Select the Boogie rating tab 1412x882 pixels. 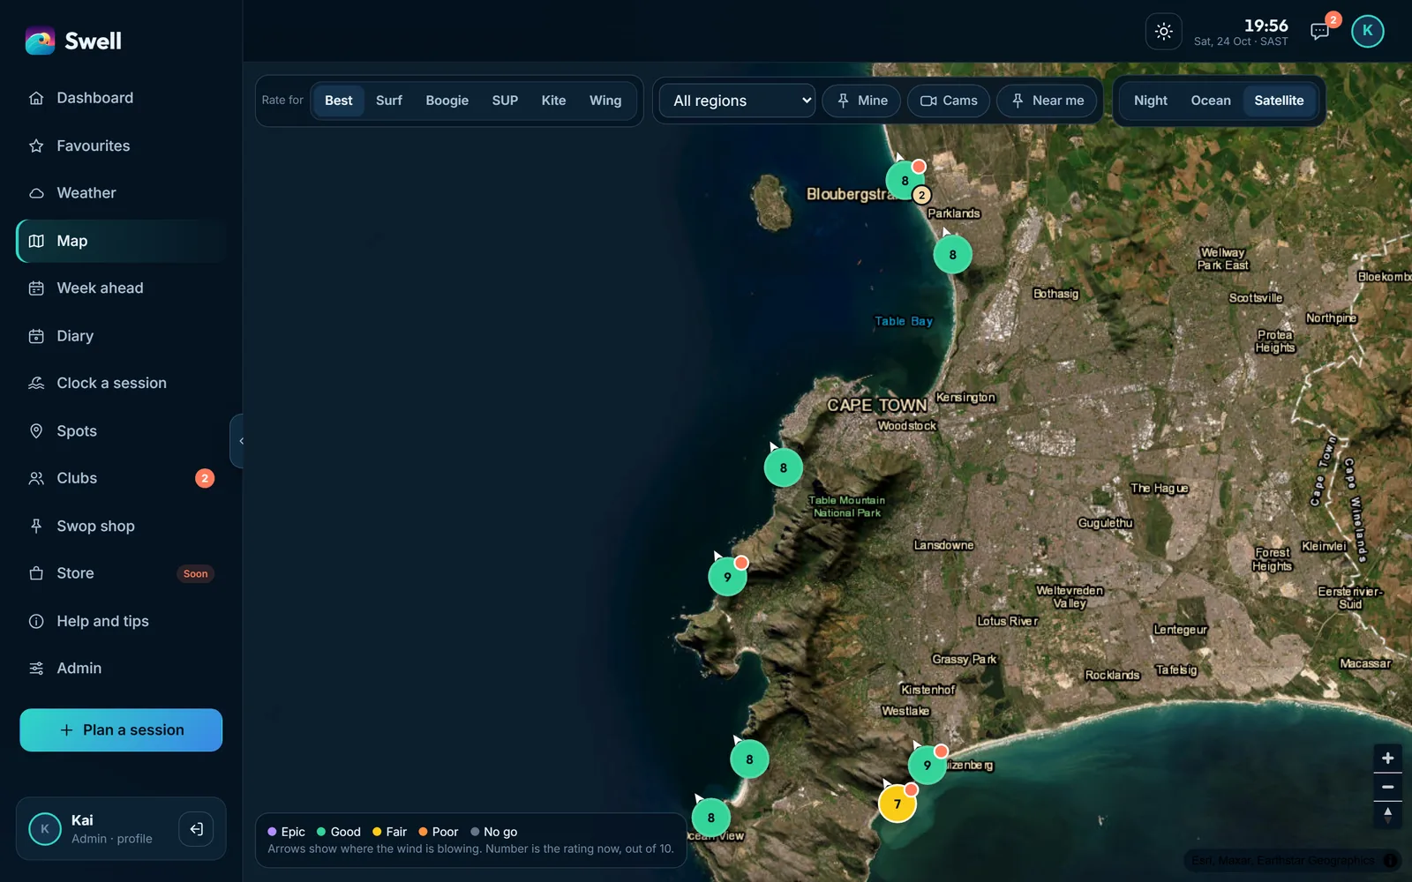click(x=447, y=101)
